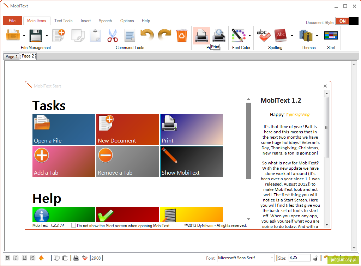361x266 pixels.
Task: Toggle the Document Style ON switch
Action: [347, 21]
